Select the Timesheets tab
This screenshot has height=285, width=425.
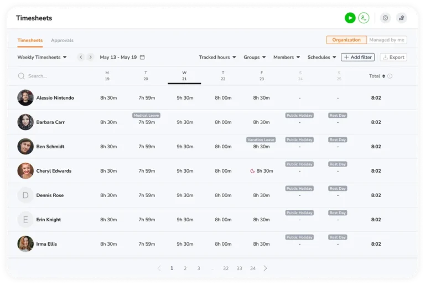pos(30,40)
